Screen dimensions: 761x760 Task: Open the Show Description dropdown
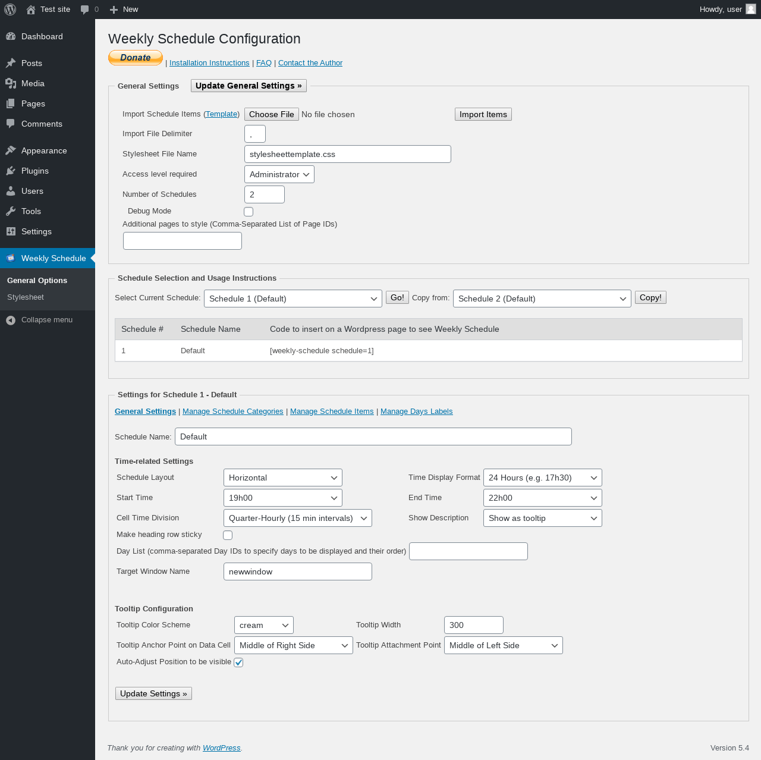[x=543, y=518]
